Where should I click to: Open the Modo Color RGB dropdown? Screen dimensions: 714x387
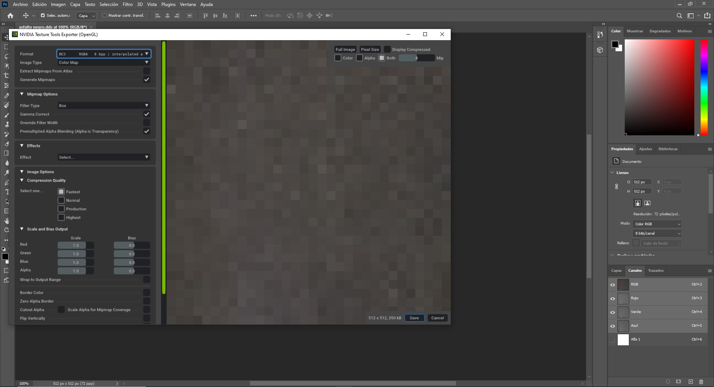[657, 224]
